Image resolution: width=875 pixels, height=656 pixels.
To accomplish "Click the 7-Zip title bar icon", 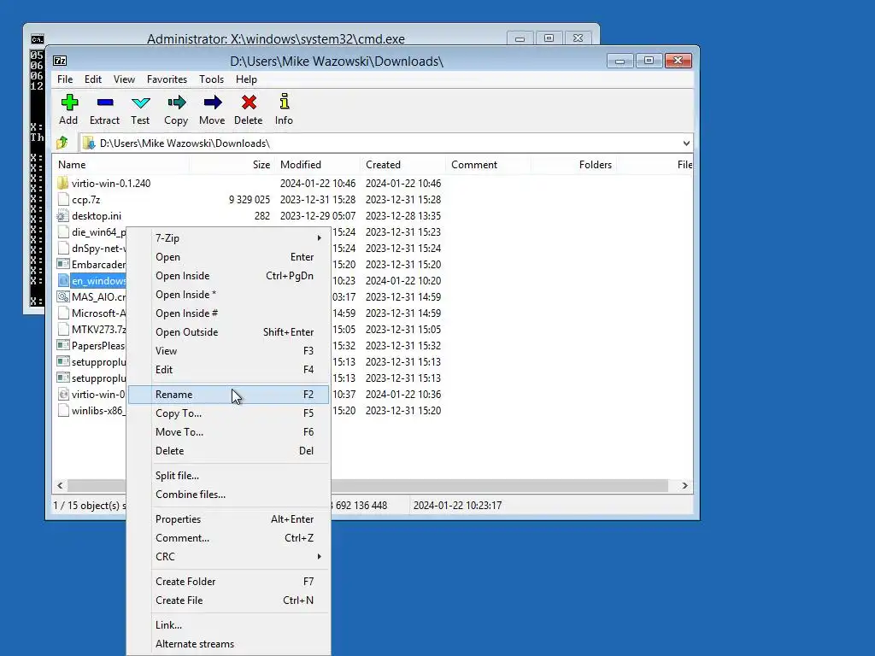I will point(60,61).
